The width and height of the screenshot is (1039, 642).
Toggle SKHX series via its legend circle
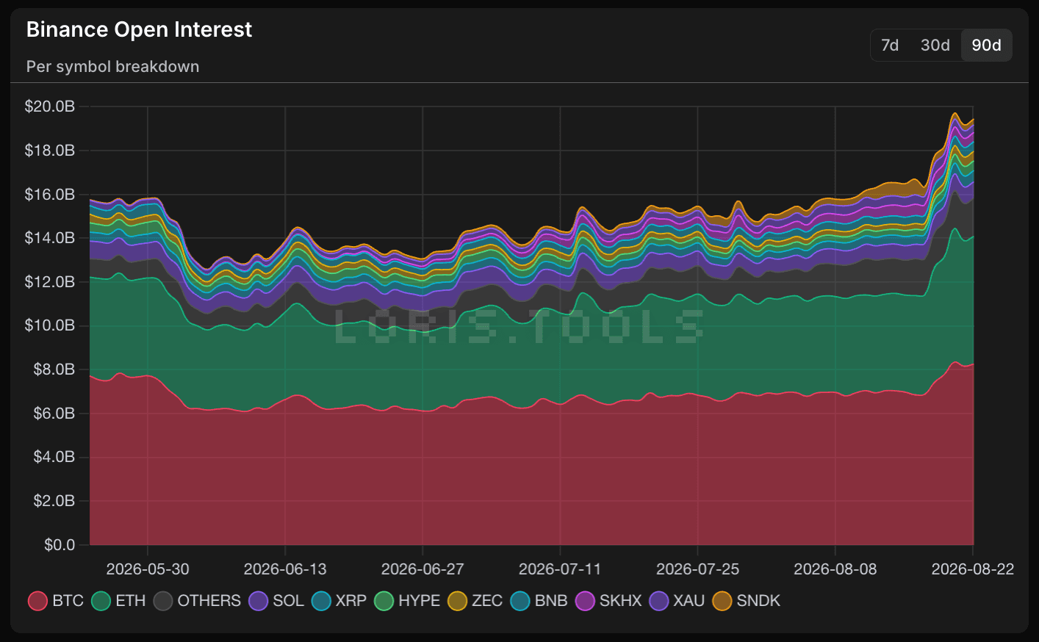[585, 601]
